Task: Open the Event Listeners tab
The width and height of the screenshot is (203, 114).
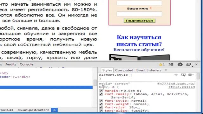Action: (149, 70)
